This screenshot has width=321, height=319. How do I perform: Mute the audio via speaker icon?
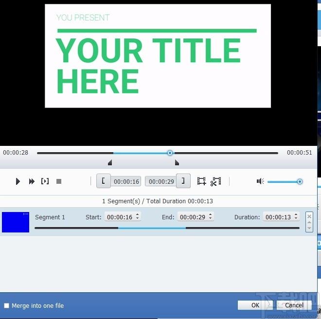(x=260, y=181)
